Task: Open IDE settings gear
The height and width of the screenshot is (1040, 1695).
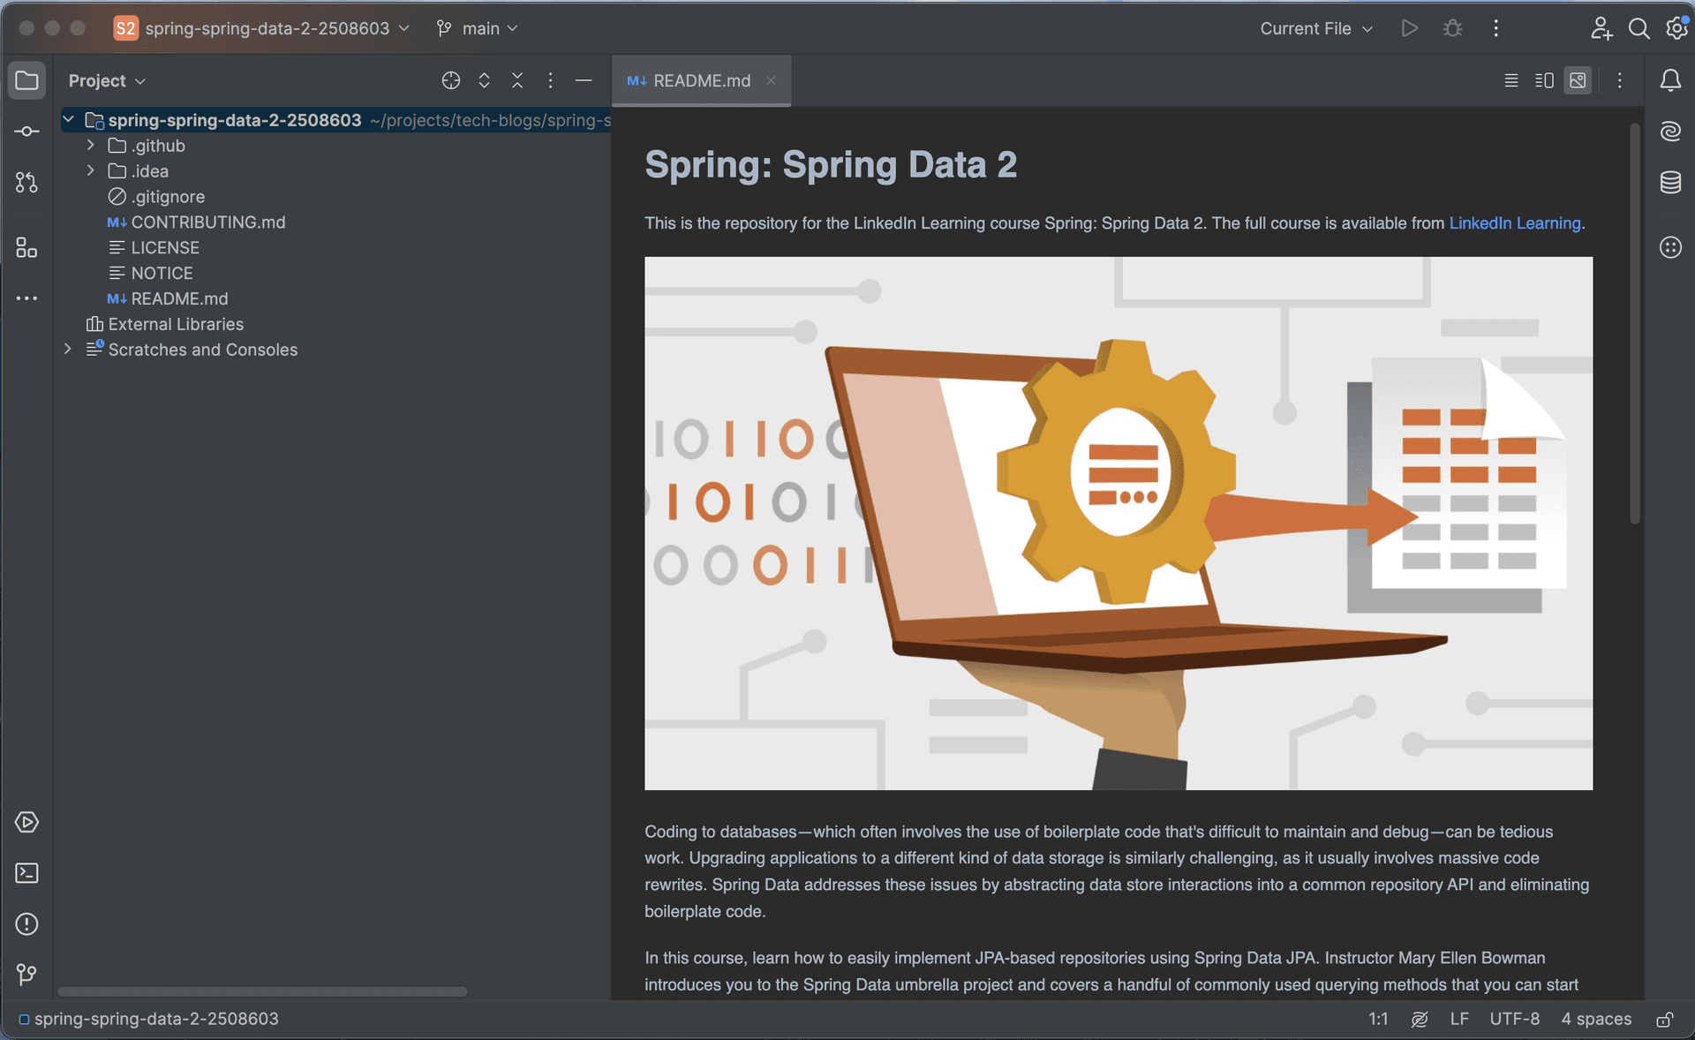Action: [x=1676, y=28]
